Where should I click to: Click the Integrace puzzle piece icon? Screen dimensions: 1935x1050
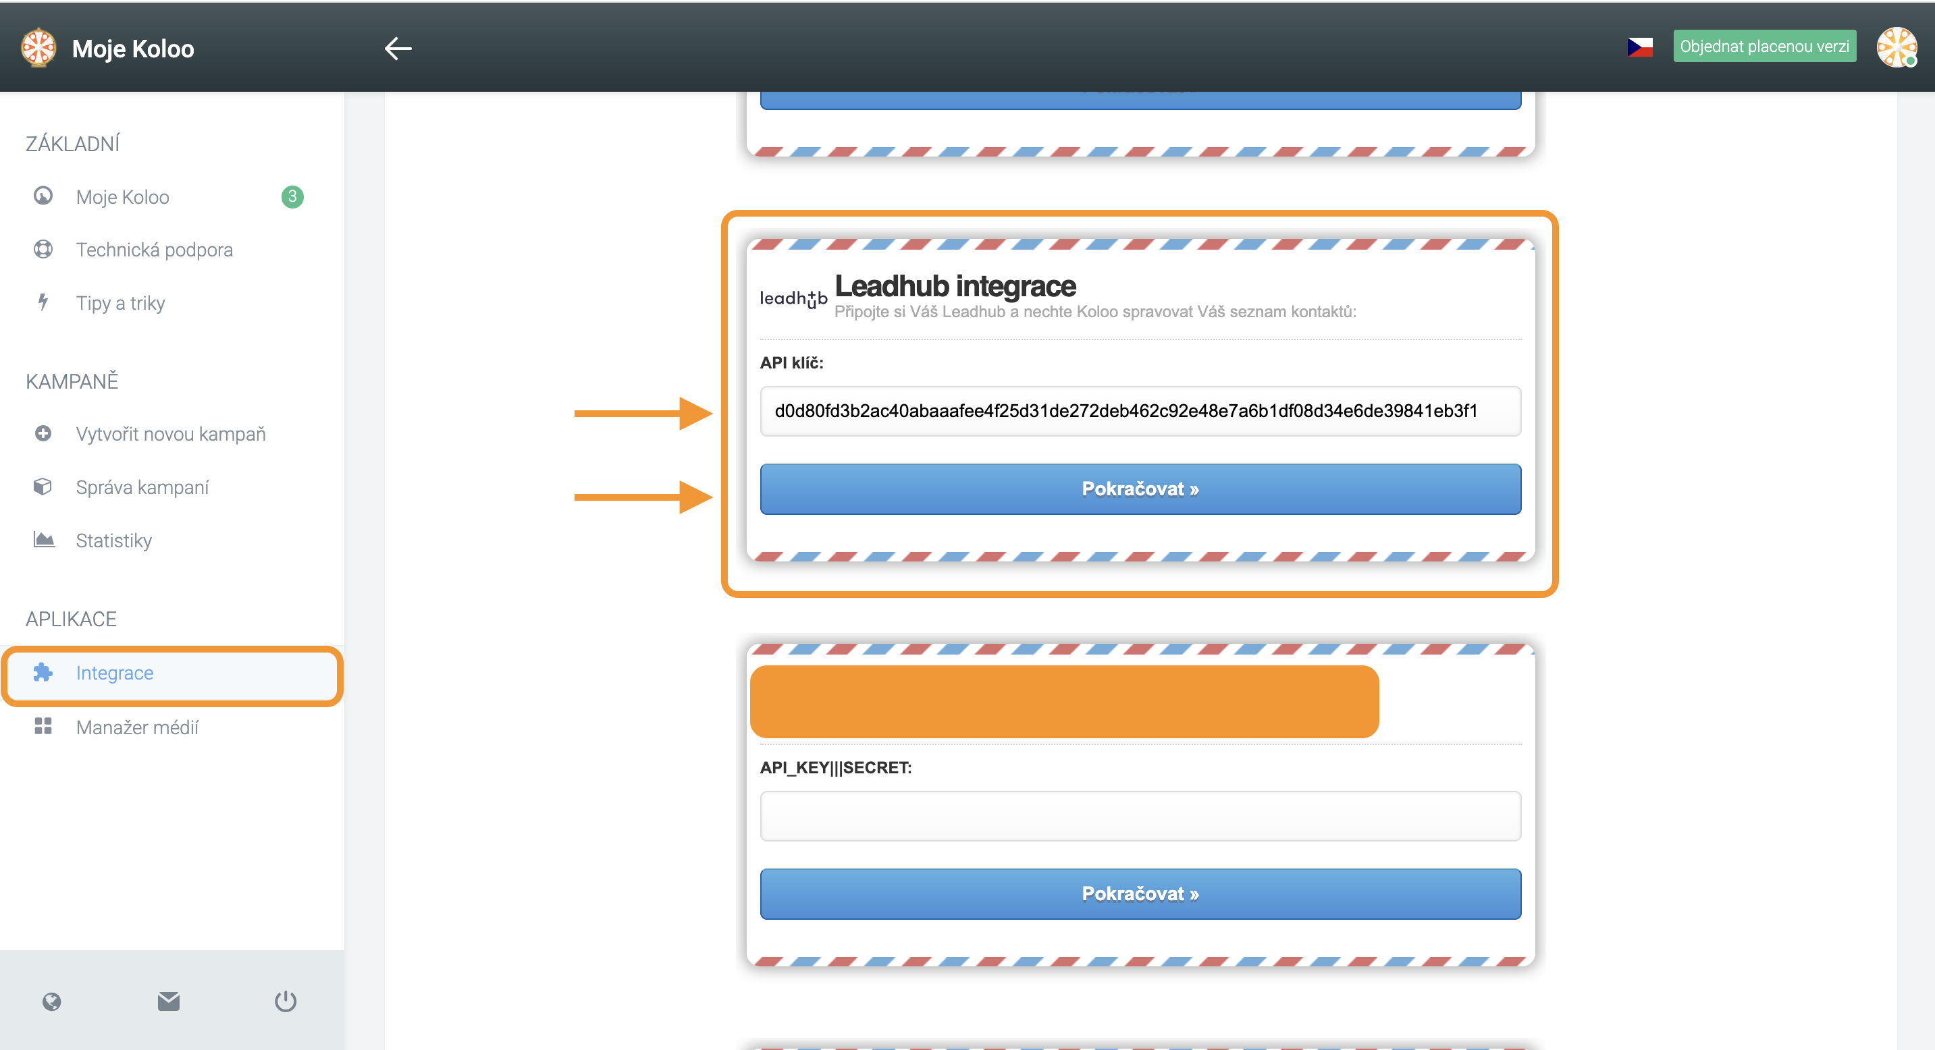point(43,673)
